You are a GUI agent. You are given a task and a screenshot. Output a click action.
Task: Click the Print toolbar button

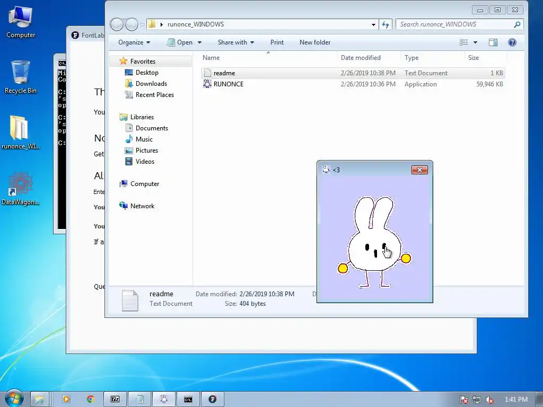point(277,42)
